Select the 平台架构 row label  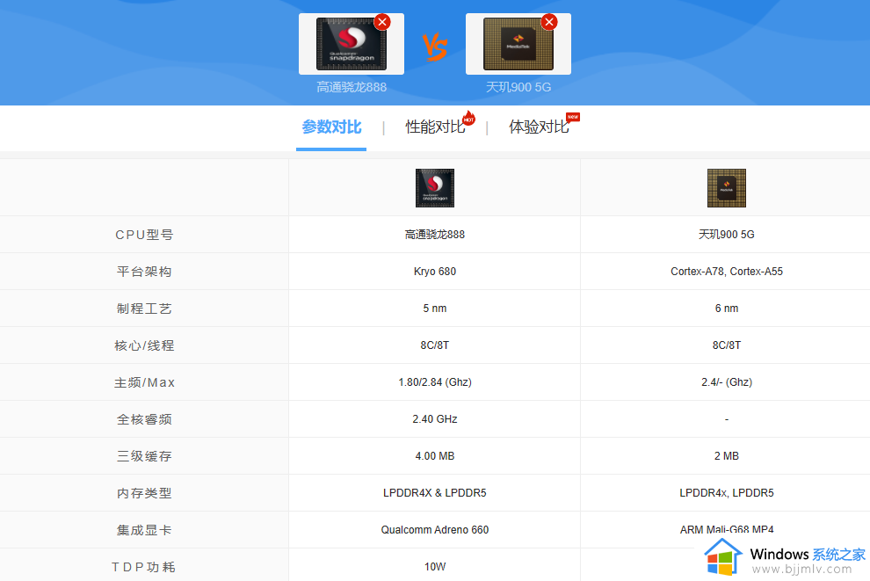coord(144,272)
